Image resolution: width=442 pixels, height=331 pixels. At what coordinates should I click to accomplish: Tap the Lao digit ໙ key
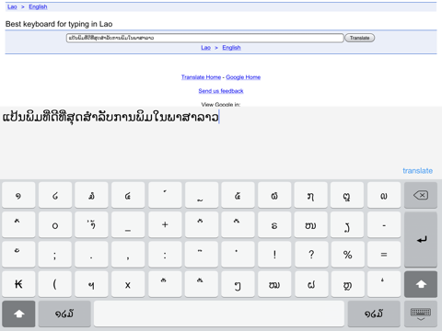point(384,195)
